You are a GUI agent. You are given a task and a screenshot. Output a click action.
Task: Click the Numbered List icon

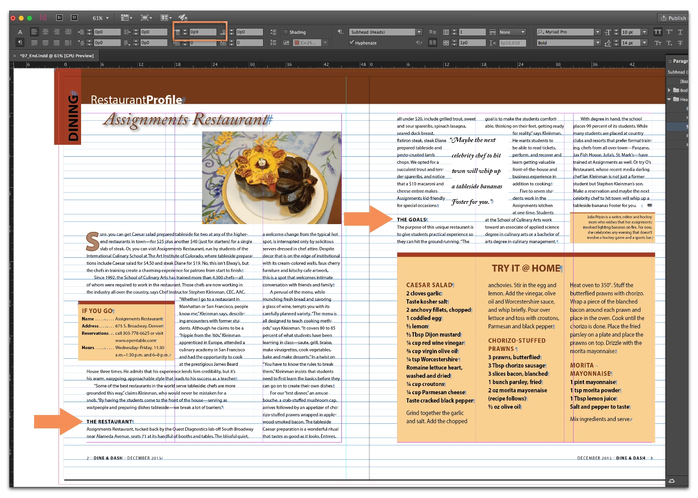[273, 42]
